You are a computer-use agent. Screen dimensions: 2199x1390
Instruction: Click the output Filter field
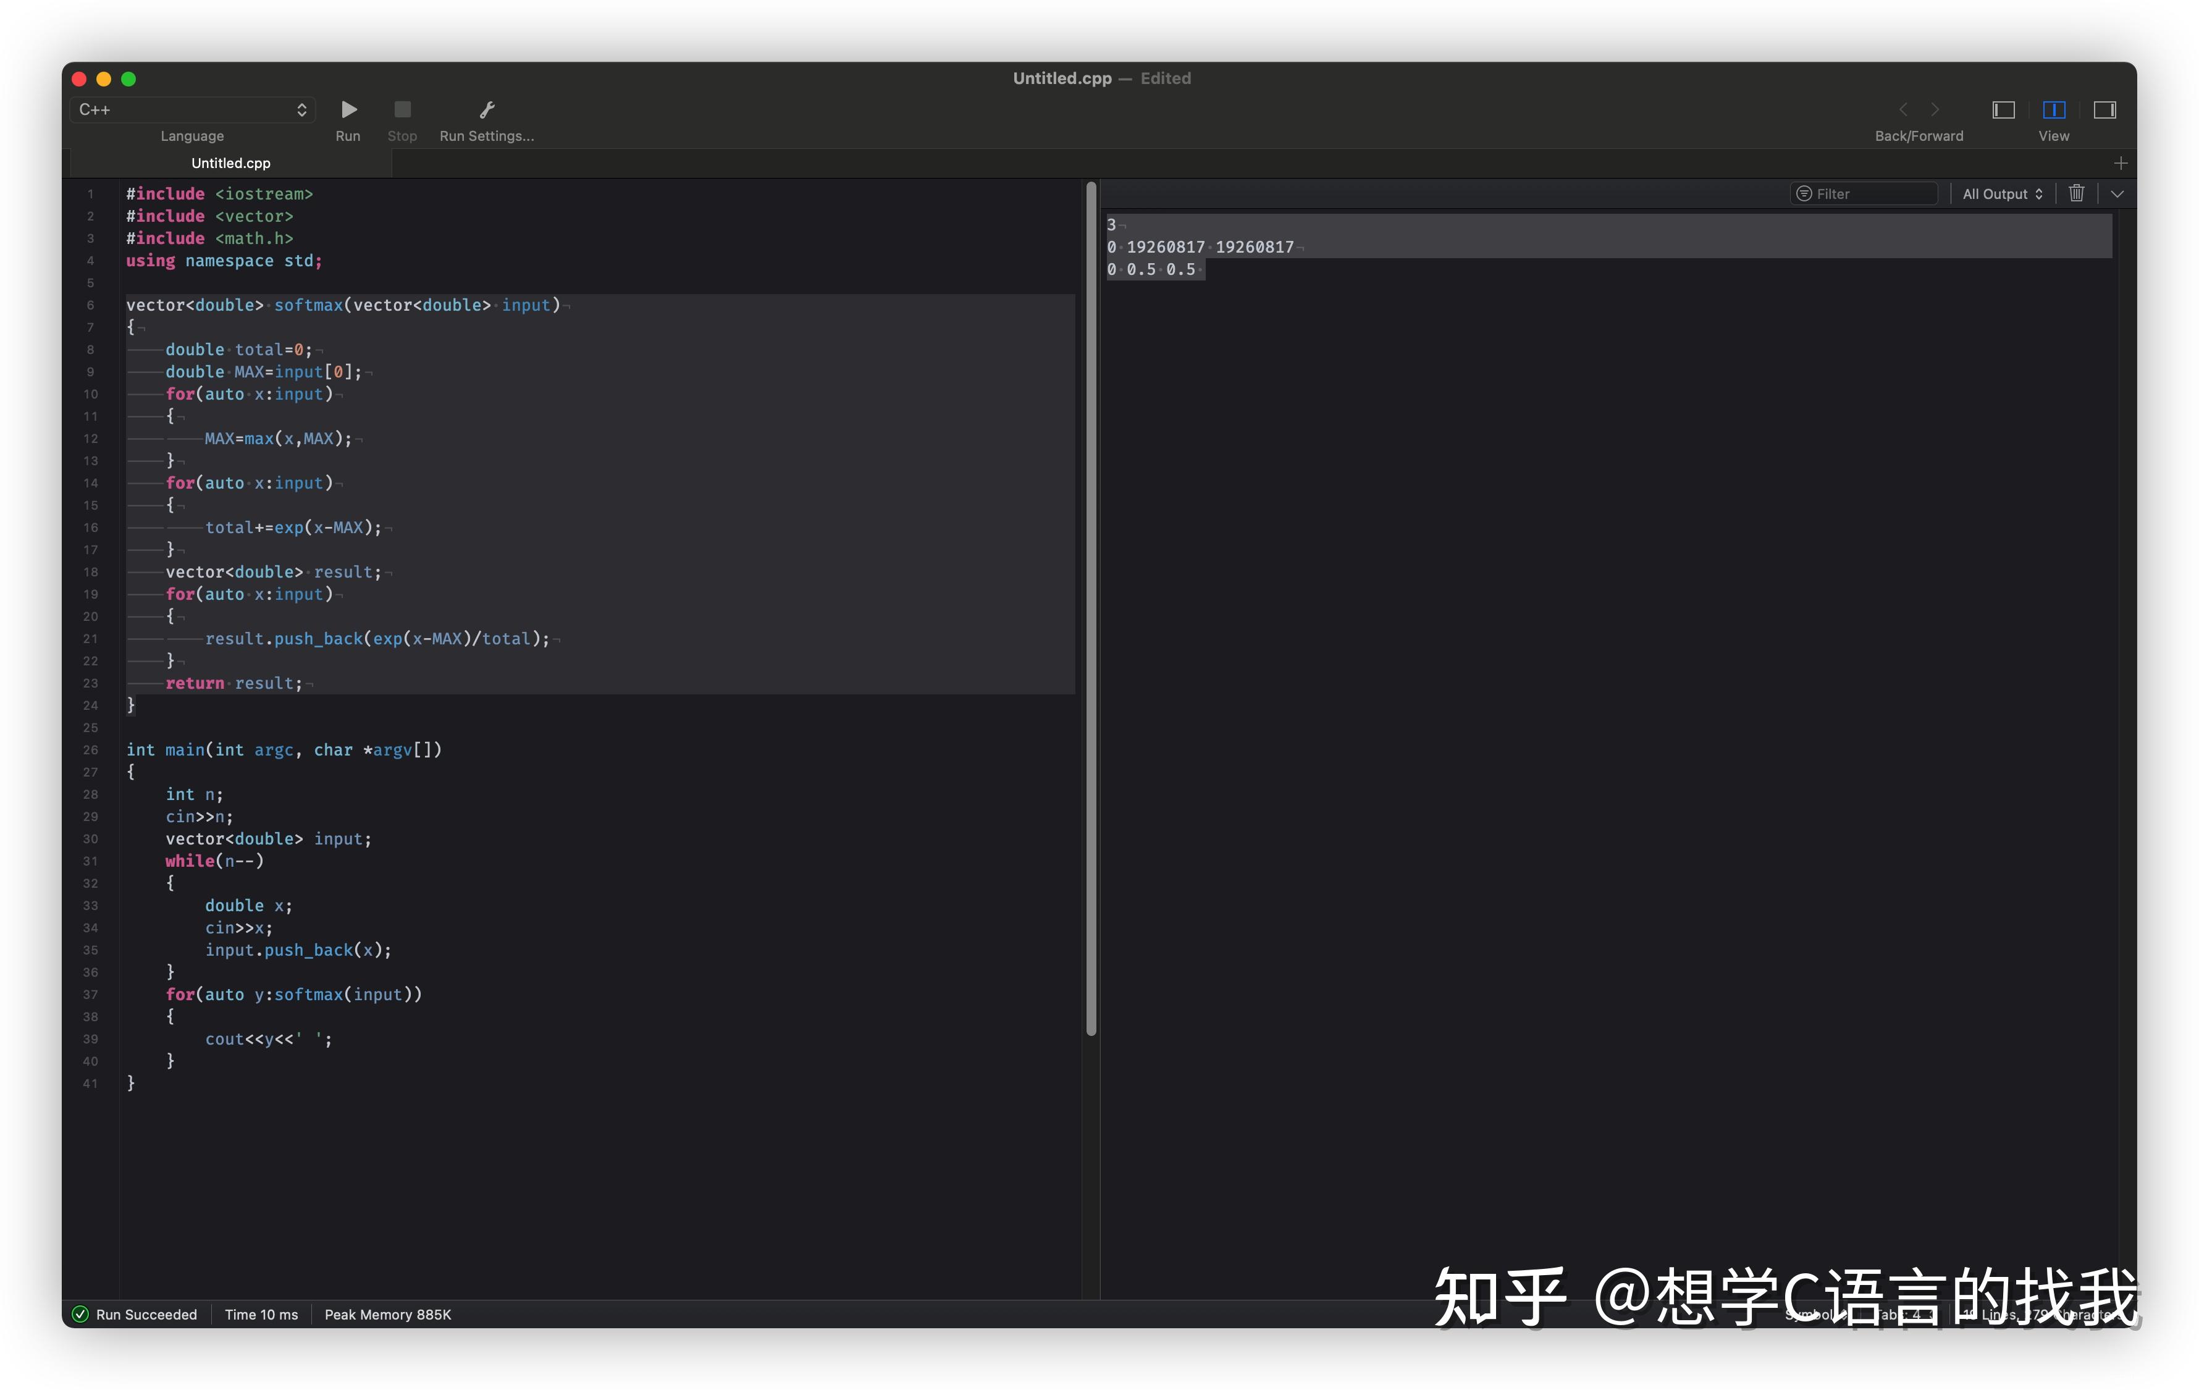click(1864, 193)
